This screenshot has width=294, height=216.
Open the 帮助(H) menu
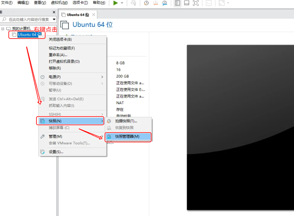(99, 3)
